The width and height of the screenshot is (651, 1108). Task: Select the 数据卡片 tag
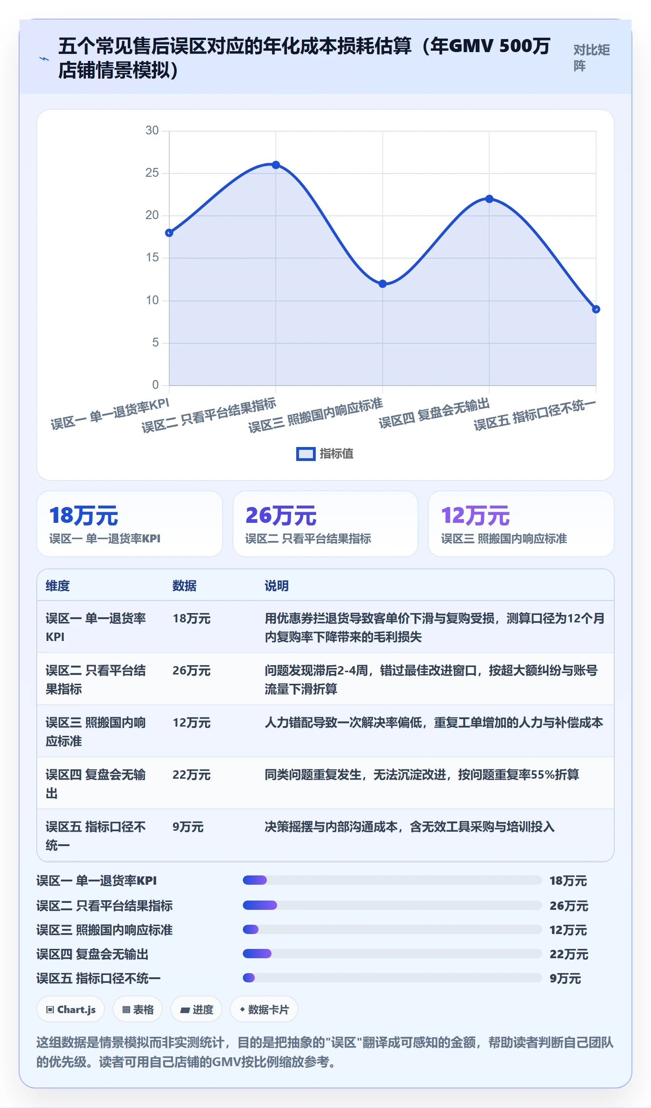[264, 1009]
